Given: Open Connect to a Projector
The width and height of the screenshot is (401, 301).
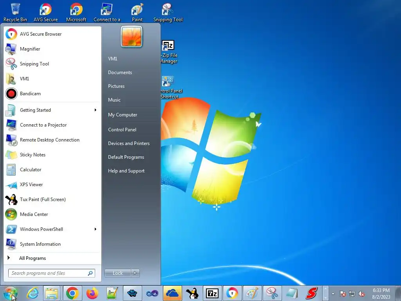Looking at the screenshot, I should 52,125.
